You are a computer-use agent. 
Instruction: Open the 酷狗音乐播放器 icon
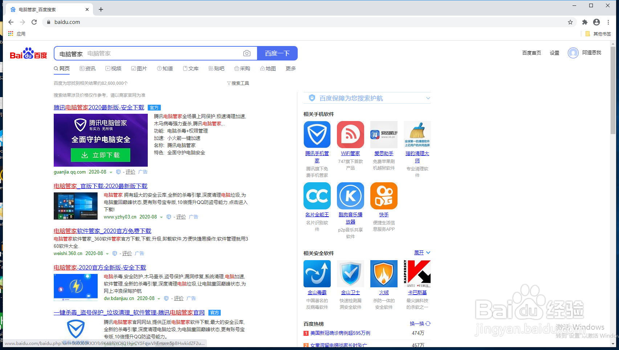click(x=350, y=196)
